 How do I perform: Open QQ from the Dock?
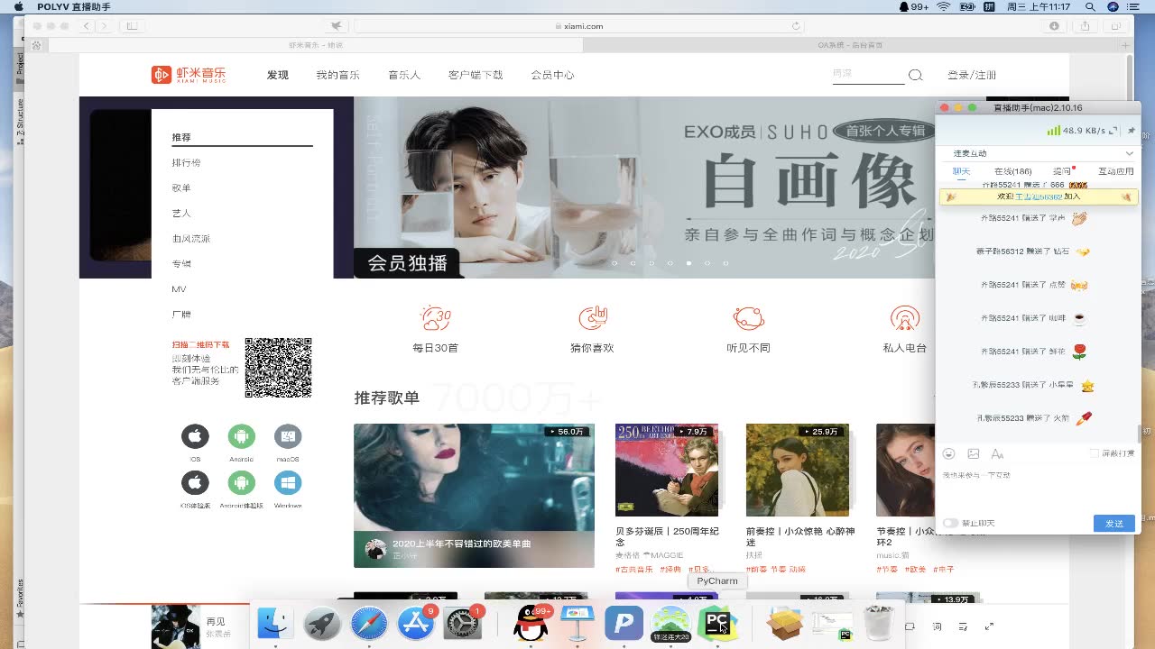[528, 622]
